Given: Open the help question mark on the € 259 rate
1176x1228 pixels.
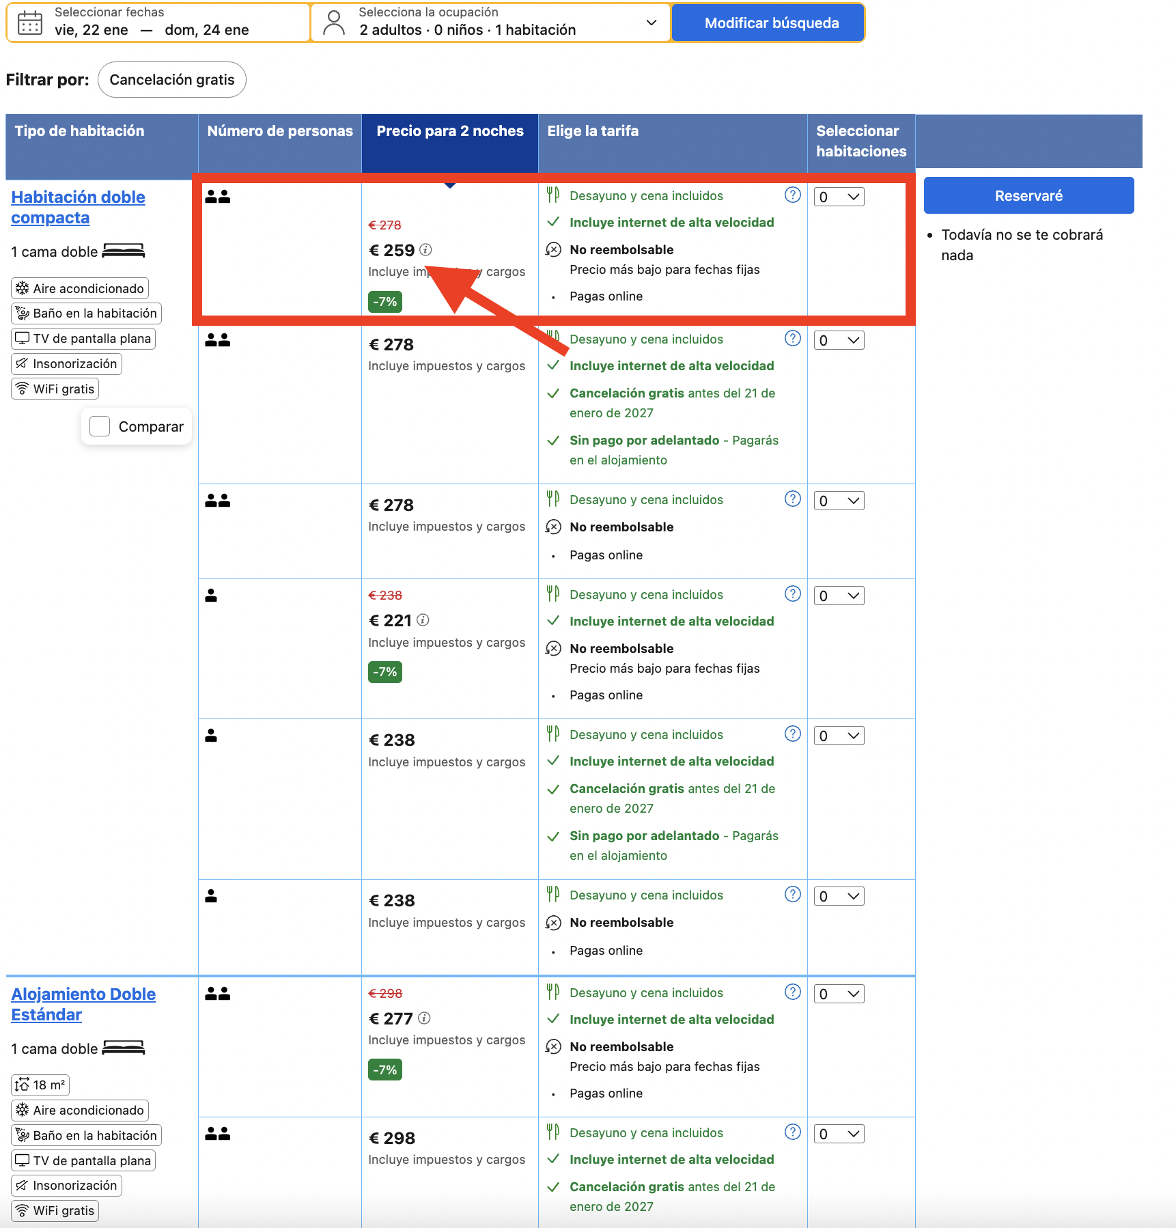Looking at the screenshot, I should tap(792, 195).
